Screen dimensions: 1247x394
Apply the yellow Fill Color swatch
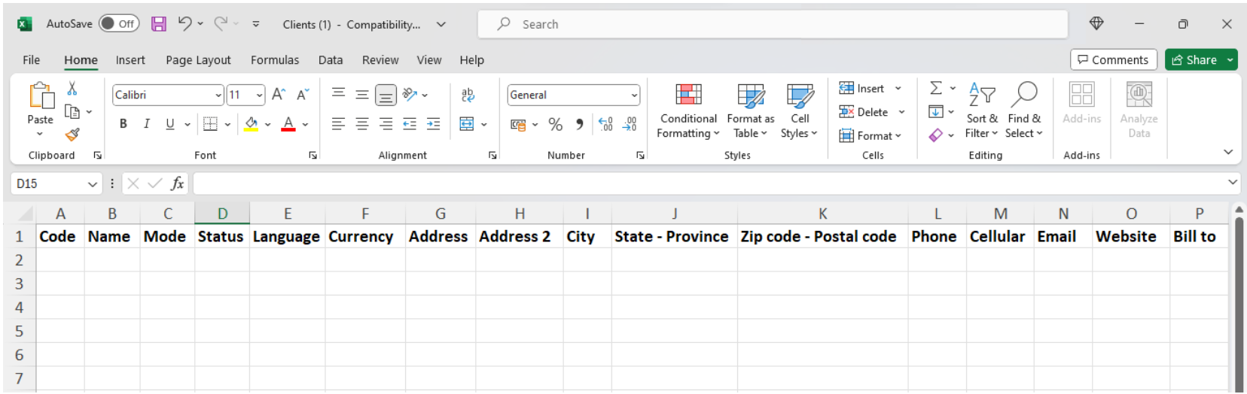pos(251,124)
